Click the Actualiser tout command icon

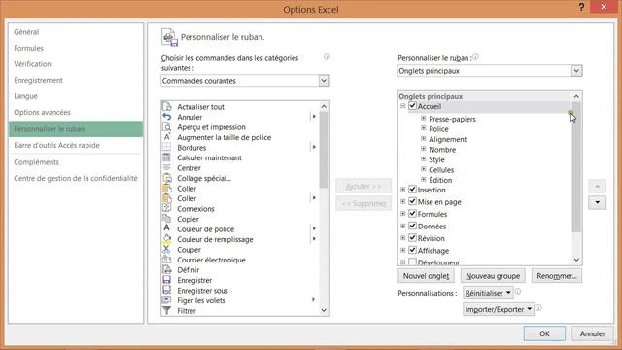167,107
